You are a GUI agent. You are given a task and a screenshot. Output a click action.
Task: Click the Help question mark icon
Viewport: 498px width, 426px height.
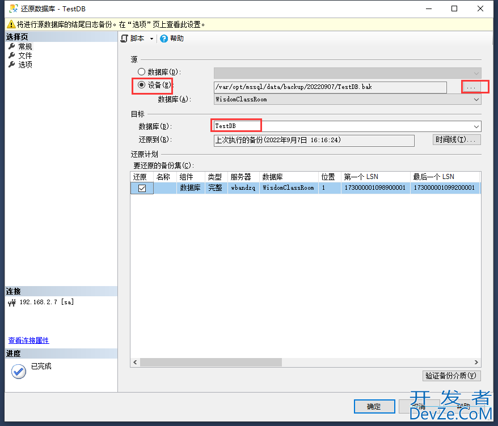click(164, 39)
